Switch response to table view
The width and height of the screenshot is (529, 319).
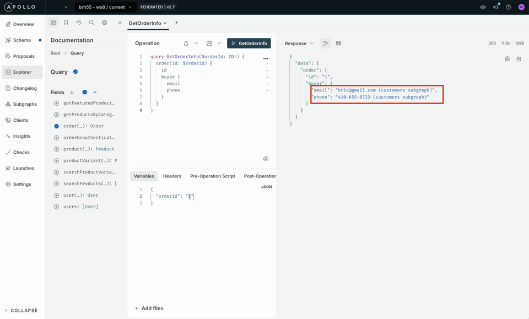pos(338,43)
